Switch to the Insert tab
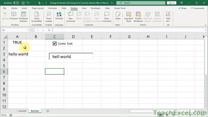Viewport: 208px width, 117px height. click(x=24, y=8)
